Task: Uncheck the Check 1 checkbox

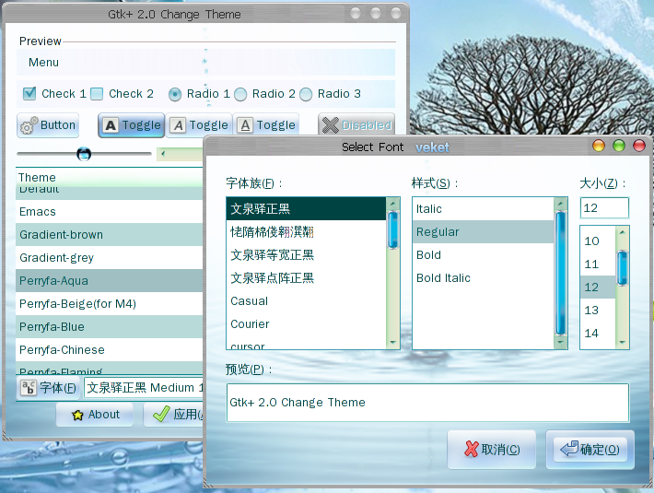Action: (29, 93)
